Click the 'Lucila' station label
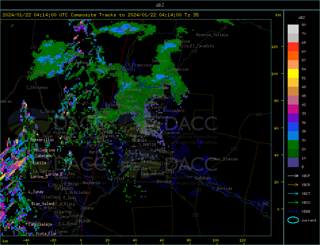 (x=39, y=163)
